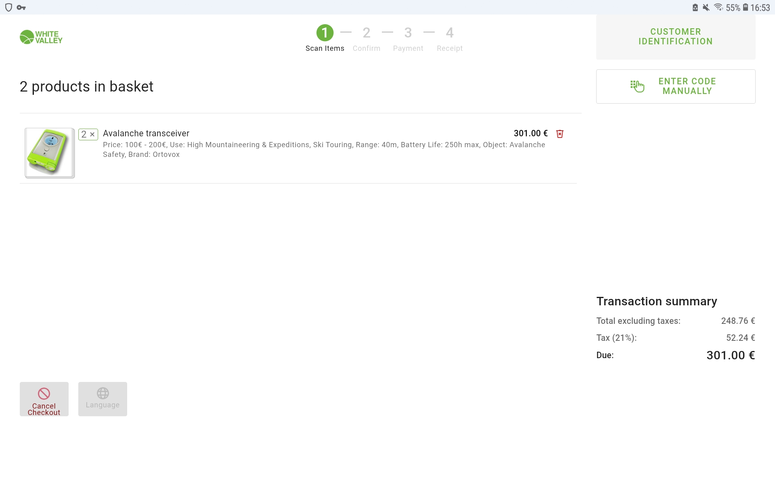Screen dimensions: 775x484
Task: Jump to step 4 Receipt
Action: click(x=449, y=33)
